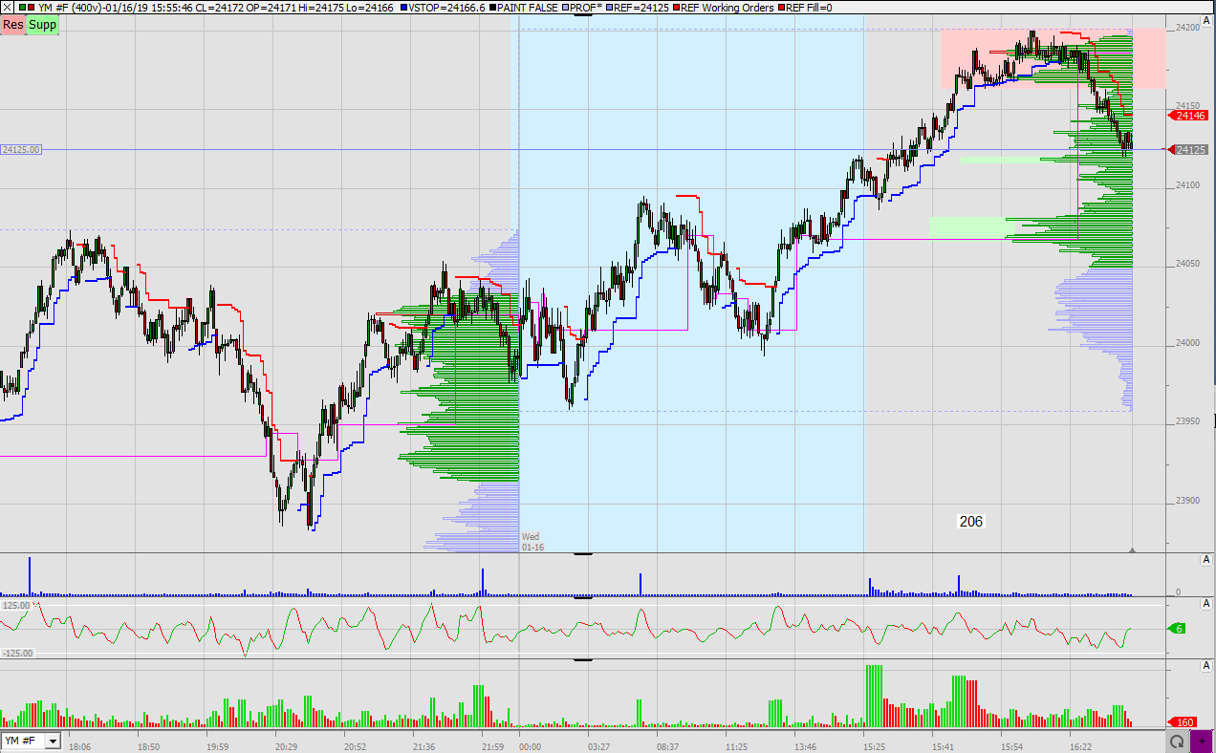Click the purple plus icon at bottom right

pyautogui.click(x=1203, y=741)
